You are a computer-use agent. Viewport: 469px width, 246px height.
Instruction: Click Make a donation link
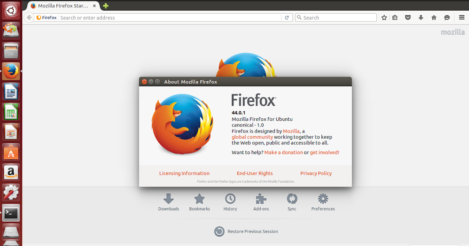pos(283,152)
